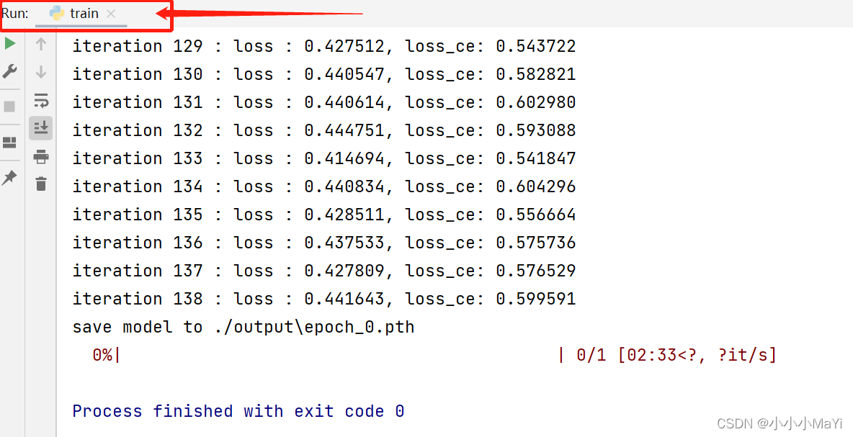Toggle scroll to end of output
Image resolution: width=853 pixels, height=437 pixels.
(x=41, y=128)
